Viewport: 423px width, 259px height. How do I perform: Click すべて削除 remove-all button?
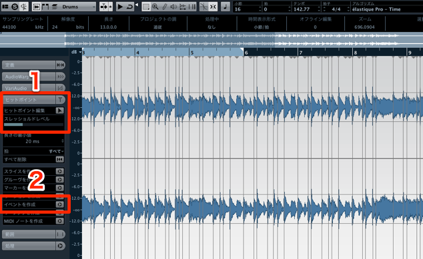[59, 159]
